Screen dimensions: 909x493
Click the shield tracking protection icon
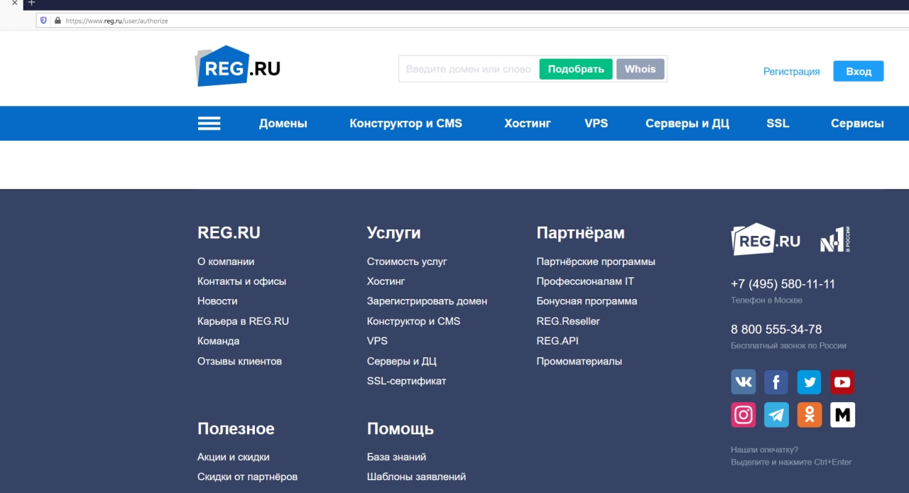(43, 21)
